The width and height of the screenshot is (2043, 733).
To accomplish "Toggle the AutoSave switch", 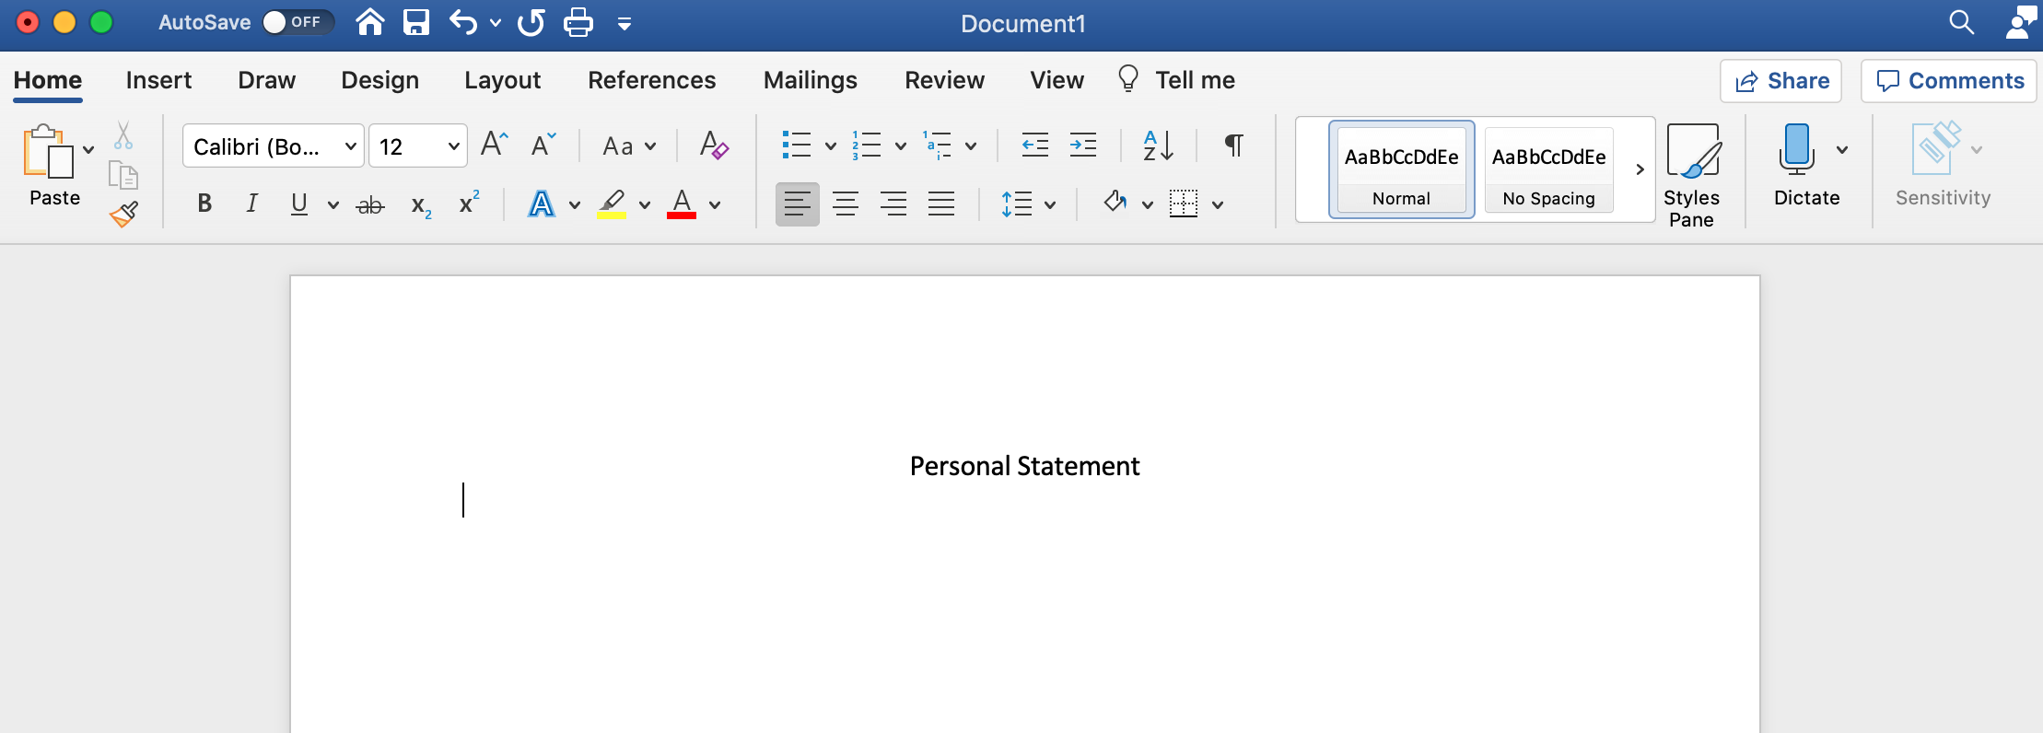I will pyautogui.click(x=295, y=22).
